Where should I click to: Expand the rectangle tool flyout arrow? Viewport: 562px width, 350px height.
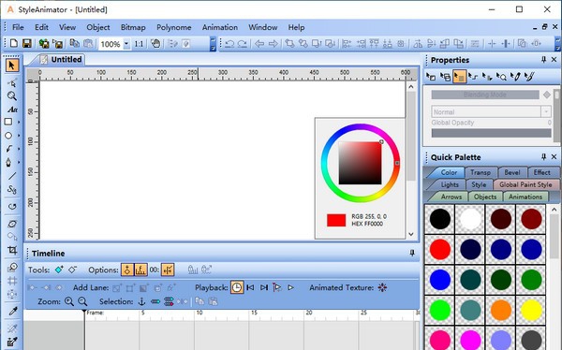19,123
